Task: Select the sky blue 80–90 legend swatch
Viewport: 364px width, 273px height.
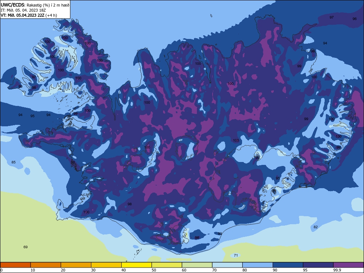Action: [x=258, y=265]
